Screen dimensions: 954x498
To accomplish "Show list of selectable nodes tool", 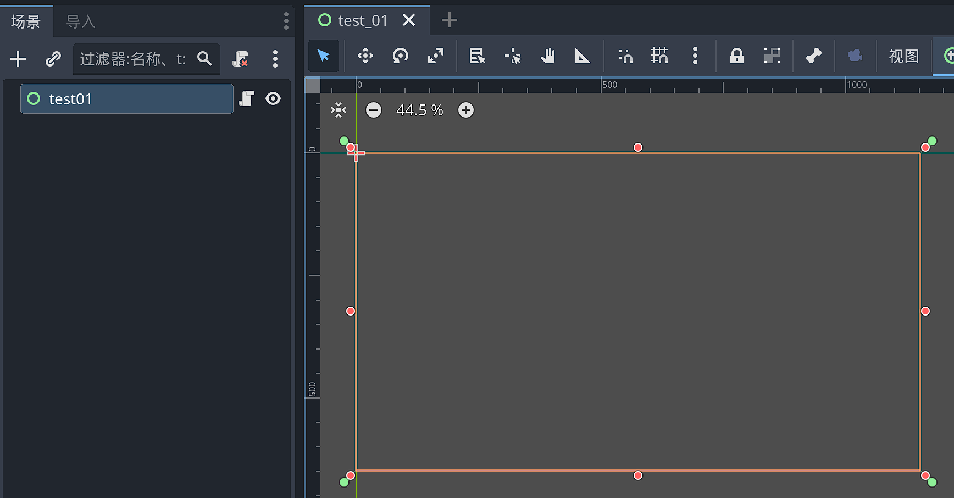I will coord(478,56).
